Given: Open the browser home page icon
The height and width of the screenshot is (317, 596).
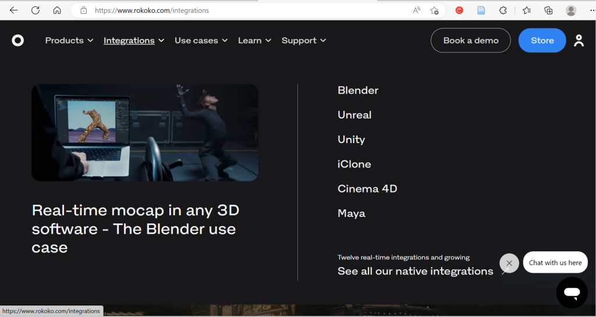Looking at the screenshot, I should point(57,10).
